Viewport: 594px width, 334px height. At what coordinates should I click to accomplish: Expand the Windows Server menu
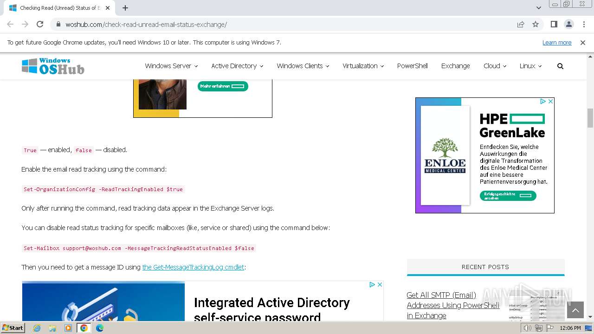[x=171, y=66]
